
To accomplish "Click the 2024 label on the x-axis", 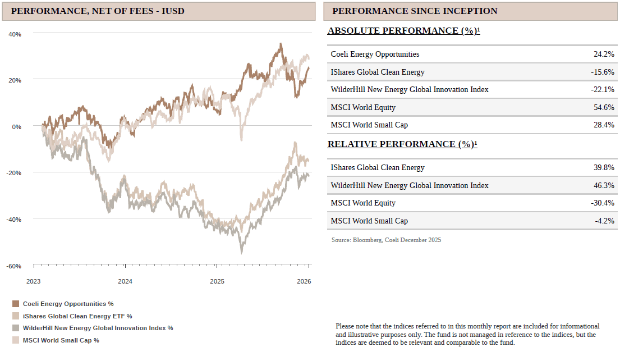I will click(125, 281).
